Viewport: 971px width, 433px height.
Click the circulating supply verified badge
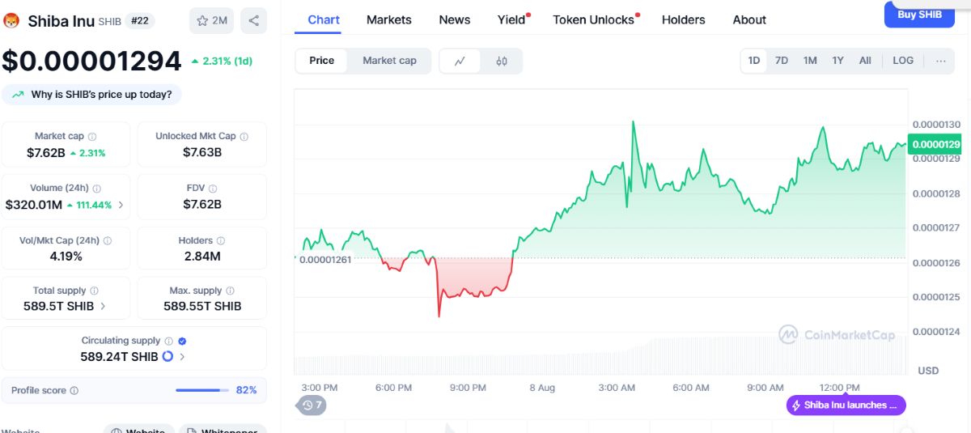(x=182, y=342)
